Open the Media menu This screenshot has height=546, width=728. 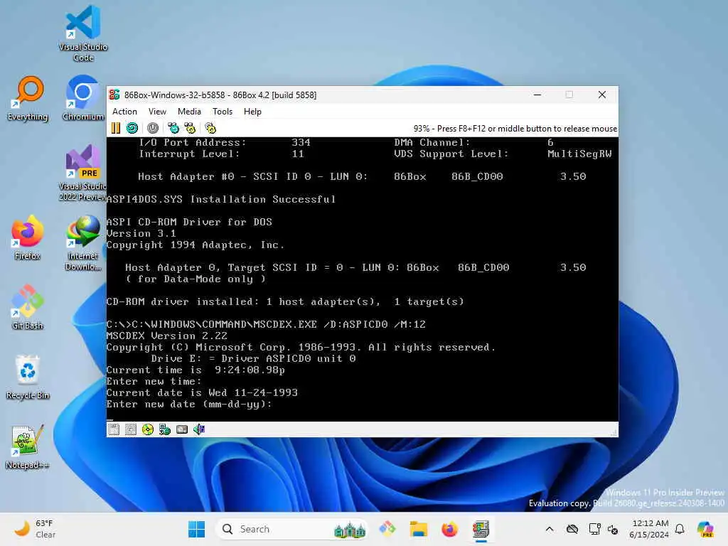click(x=189, y=112)
